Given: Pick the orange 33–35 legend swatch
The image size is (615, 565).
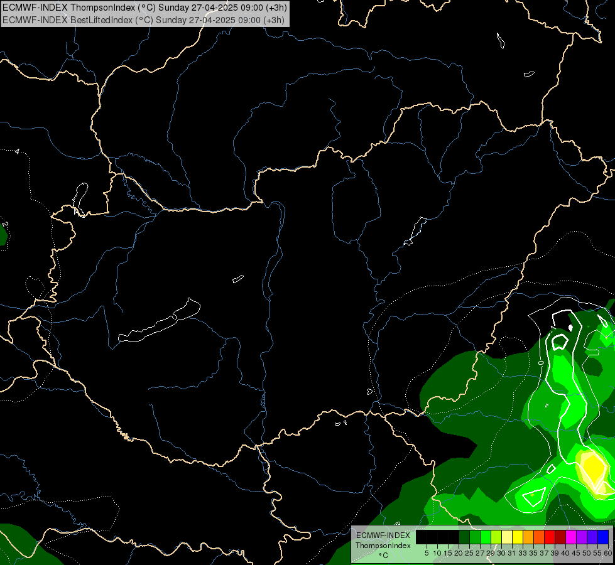Looking at the screenshot, I should (528, 537).
